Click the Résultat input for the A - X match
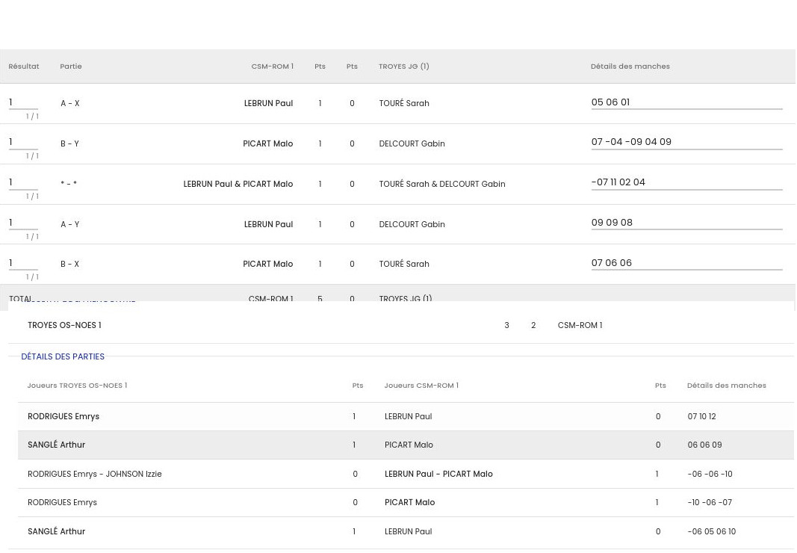 (23, 102)
